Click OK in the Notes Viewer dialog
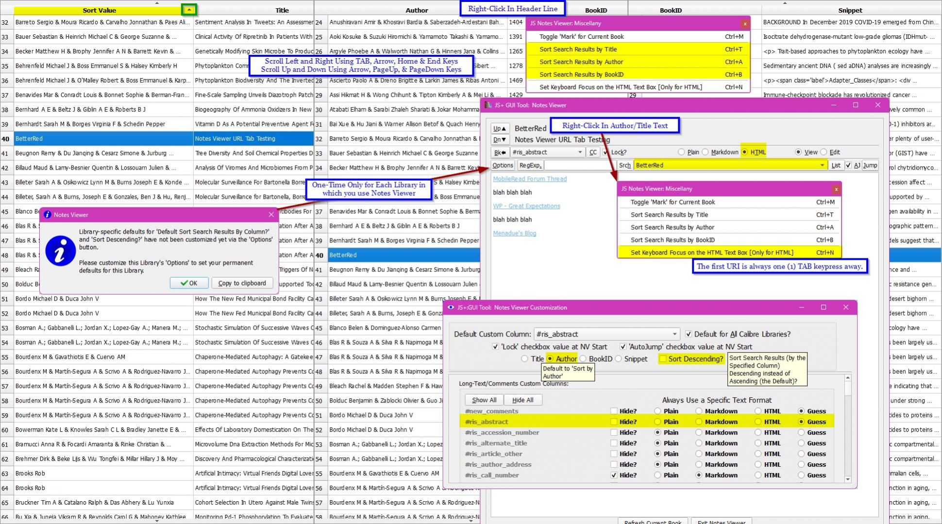This screenshot has width=942, height=524. point(189,283)
